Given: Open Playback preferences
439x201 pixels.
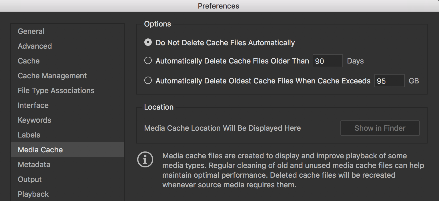Looking at the screenshot, I should [x=33, y=194].
